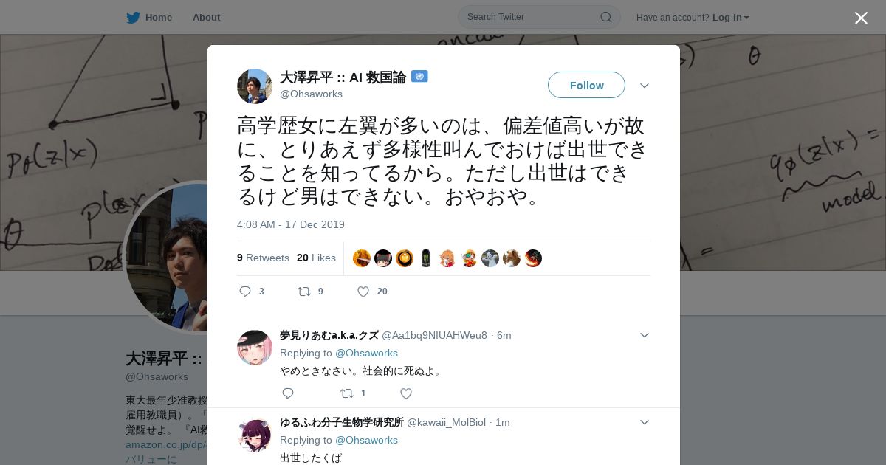Reply to the main tweet
The width and height of the screenshot is (886, 465).
pos(246,292)
